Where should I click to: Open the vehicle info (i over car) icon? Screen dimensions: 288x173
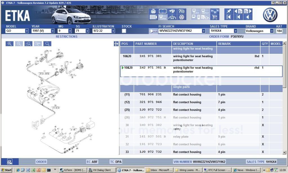coord(172,17)
